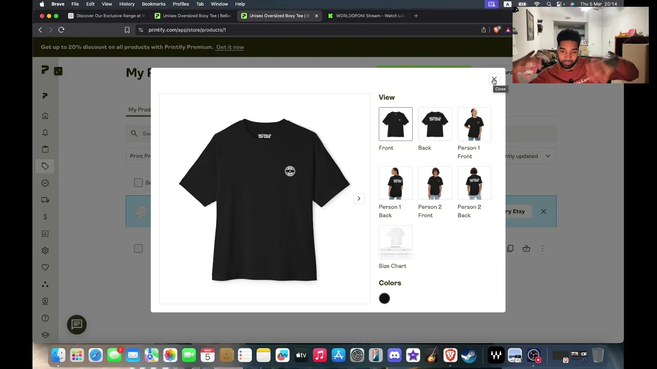The height and width of the screenshot is (369, 657).
Task: Open the dollar payments icon in sidebar
Action: tap(45, 217)
